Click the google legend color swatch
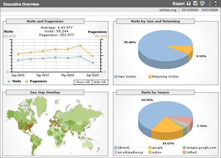The image size is (221, 158). coord(150,148)
